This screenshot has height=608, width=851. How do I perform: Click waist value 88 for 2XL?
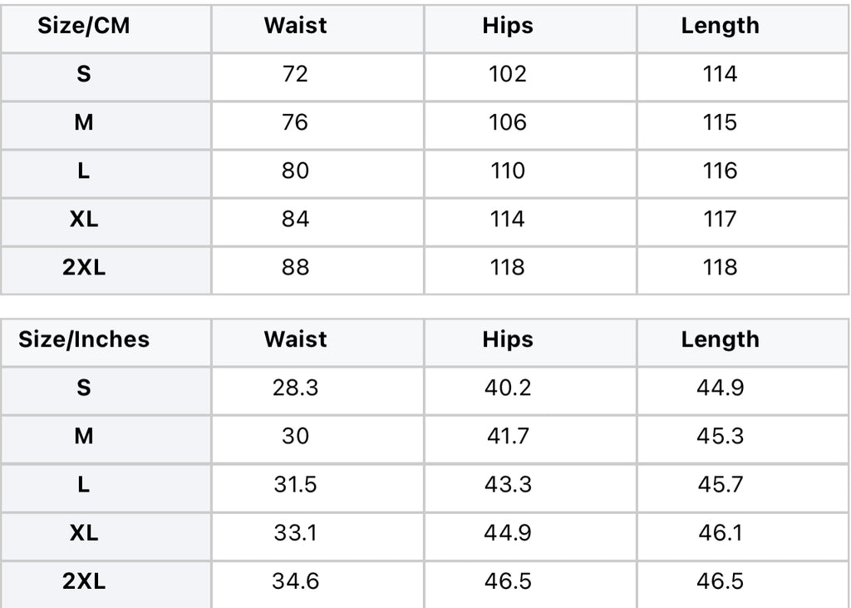[x=295, y=267]
